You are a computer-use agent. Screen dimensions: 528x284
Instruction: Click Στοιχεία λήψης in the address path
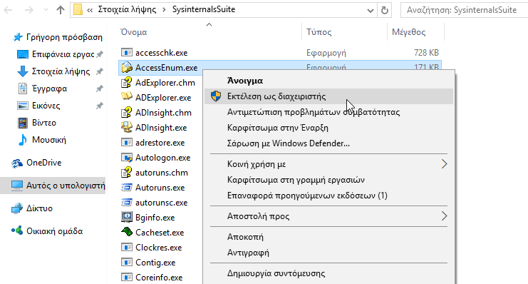(x=128, y=9)
